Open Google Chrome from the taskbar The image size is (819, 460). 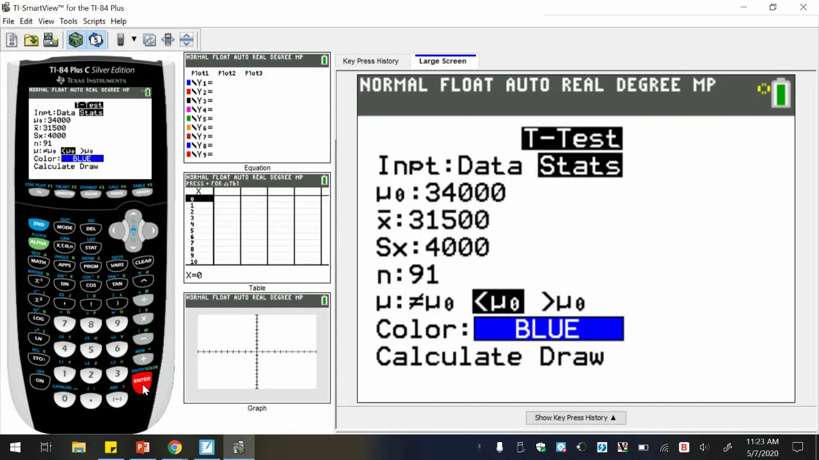[174, 447]
